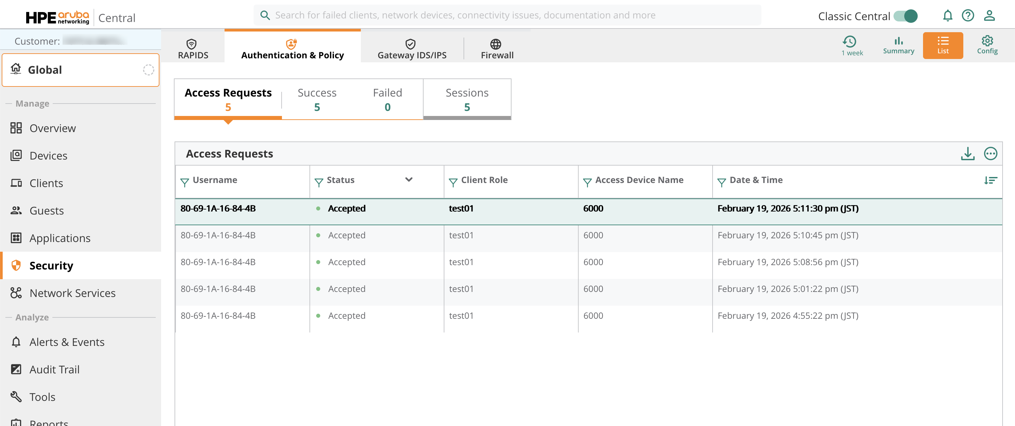Open the help question mark icon

coord(967,16)
